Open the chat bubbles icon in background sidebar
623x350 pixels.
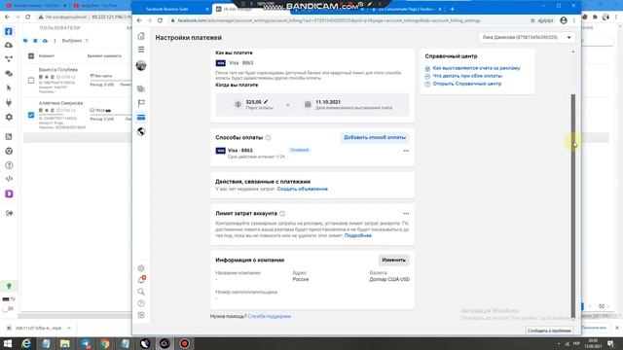9,74
